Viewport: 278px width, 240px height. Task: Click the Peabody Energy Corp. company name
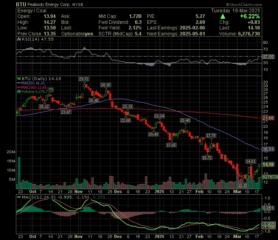click(49, 4)
